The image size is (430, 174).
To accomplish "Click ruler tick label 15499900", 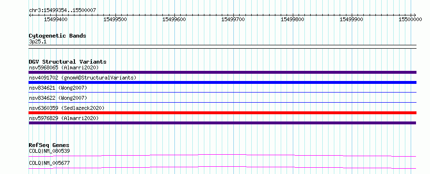I will tap(351, 19).
